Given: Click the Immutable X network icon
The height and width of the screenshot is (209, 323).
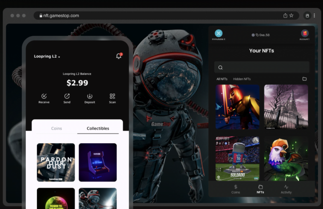Looking at the screenshot, I should pos(219,33).
